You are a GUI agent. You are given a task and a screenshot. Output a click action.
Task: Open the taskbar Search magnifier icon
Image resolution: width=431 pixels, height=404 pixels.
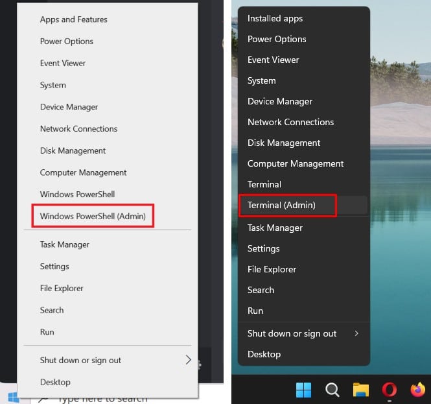332,390
